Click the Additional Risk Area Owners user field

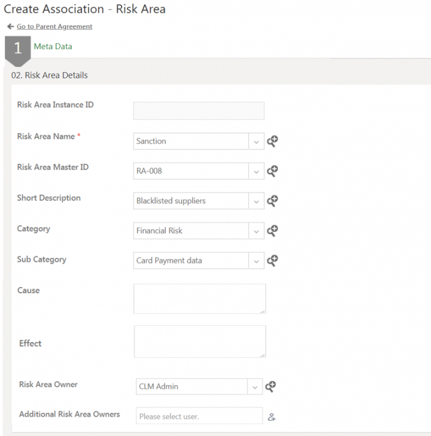[x=199, y=416]
